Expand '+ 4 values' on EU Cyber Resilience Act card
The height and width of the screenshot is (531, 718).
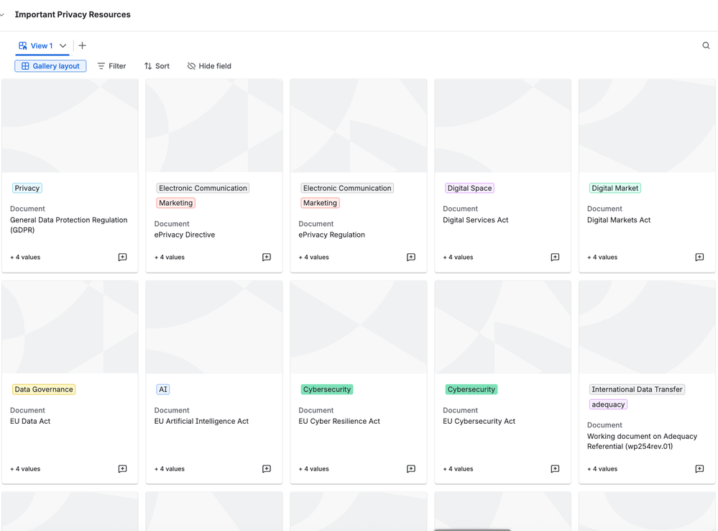[313, 468]
